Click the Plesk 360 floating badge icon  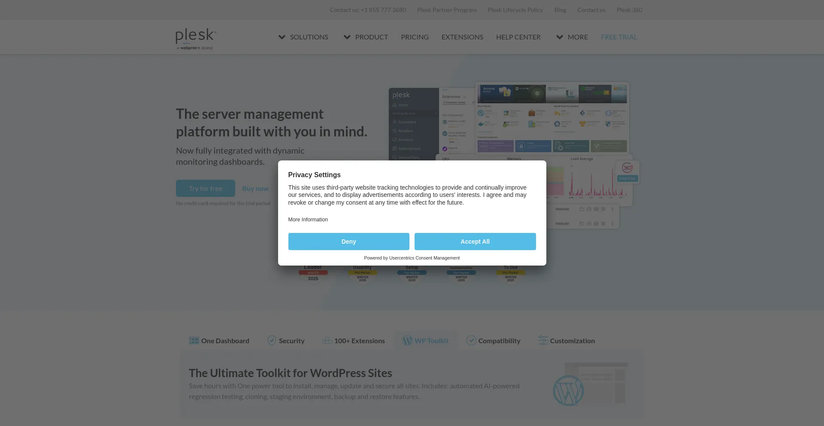(x=627, y=168)
